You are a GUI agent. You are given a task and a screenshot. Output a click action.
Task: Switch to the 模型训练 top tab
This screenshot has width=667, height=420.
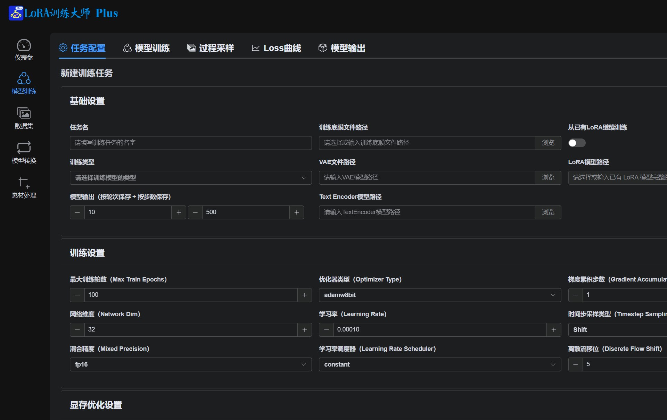146,48
